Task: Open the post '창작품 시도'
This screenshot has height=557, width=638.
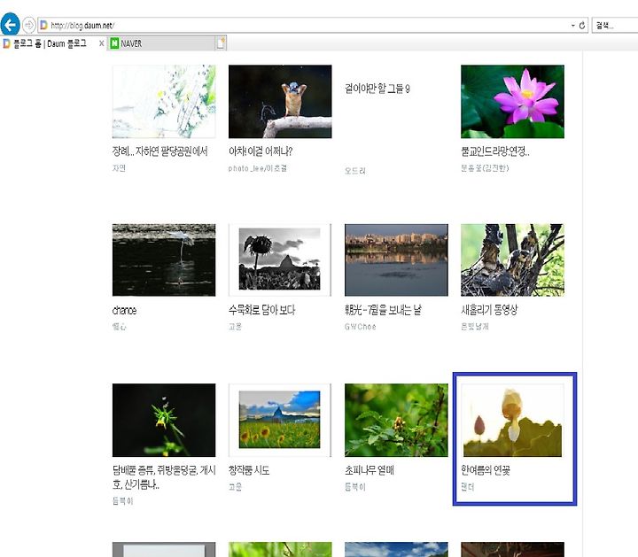Action: tap(249, 470)
